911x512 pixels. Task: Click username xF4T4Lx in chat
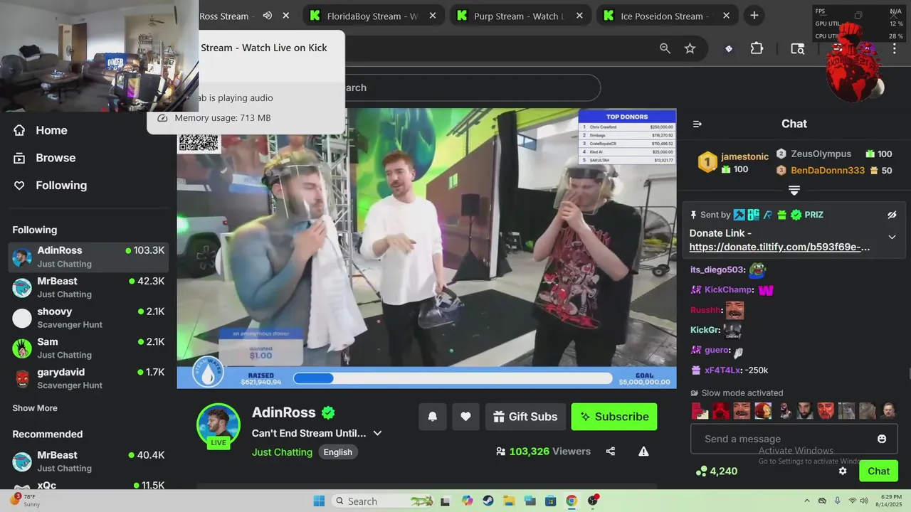(722, 370)
